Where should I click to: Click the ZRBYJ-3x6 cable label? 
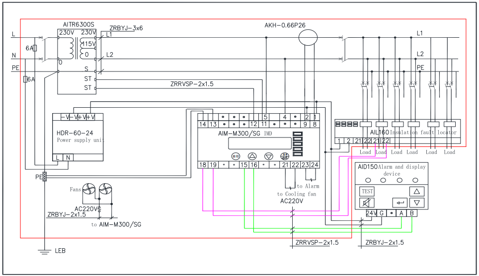point(126,28)
